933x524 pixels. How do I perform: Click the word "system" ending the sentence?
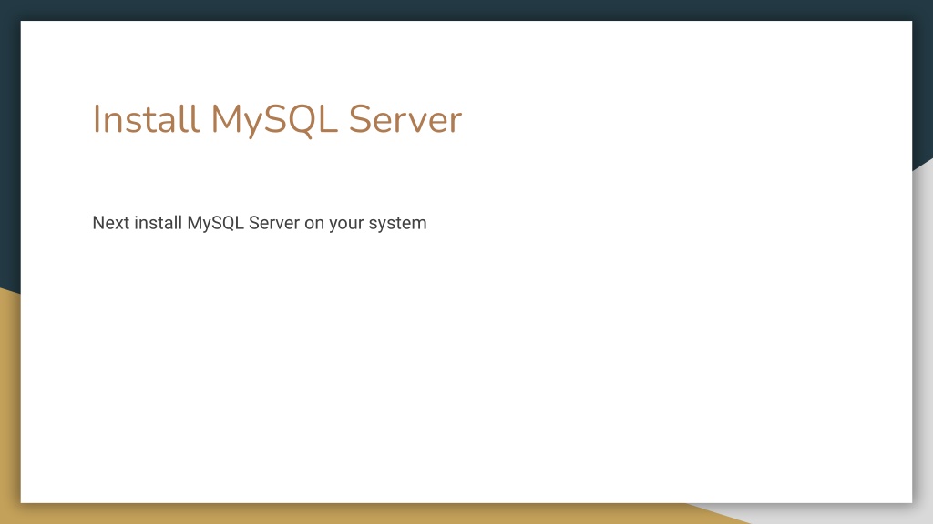(x=397, y=224)
